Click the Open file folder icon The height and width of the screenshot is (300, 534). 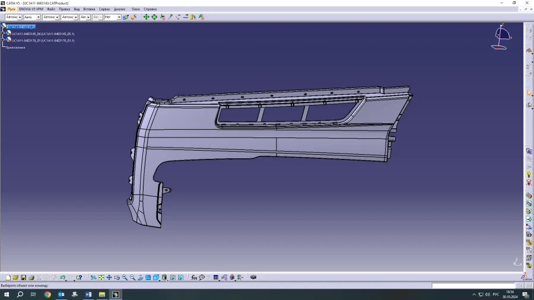point(16,277)
